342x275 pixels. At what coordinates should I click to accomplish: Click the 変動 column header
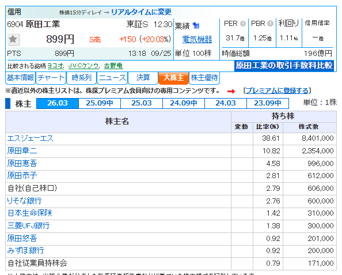(x=241, y=127)
